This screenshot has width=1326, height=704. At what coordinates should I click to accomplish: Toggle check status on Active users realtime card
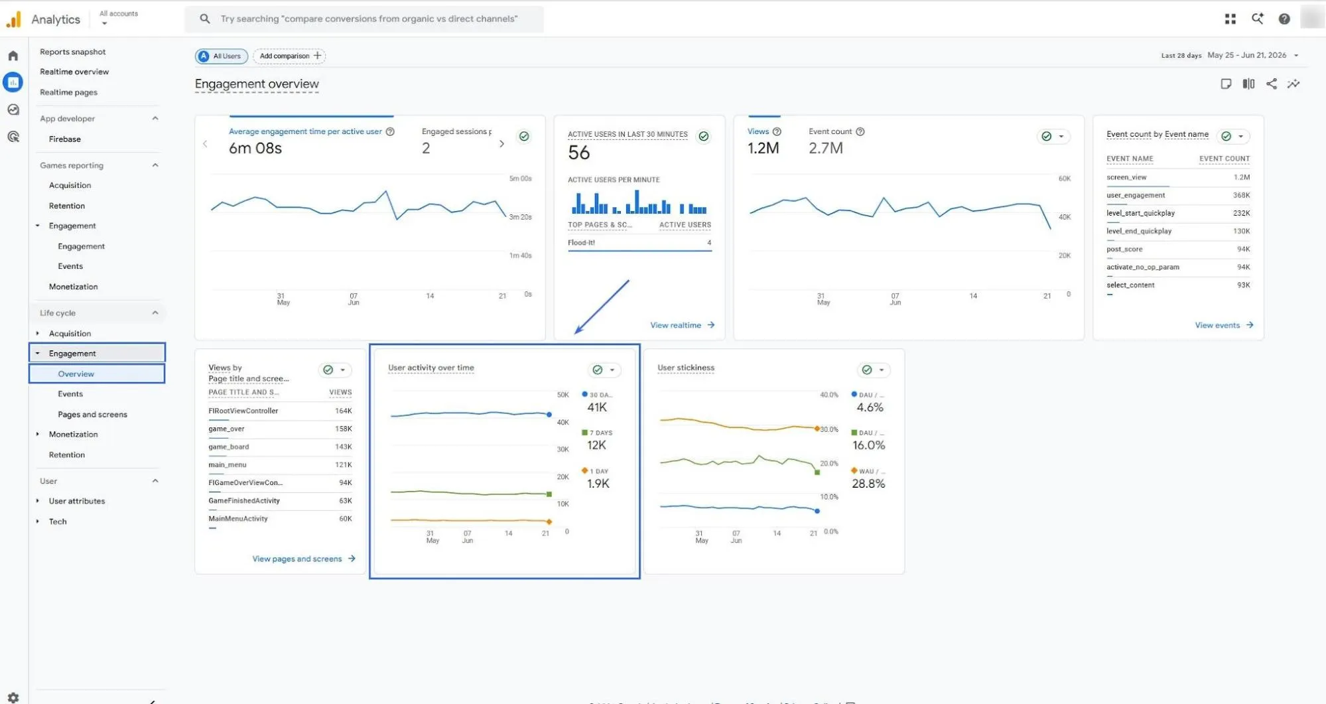pyautogui.click(x=704, y=136)
